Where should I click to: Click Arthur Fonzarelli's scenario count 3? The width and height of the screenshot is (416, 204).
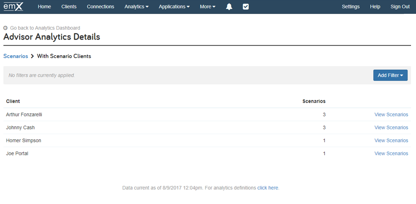(x=324, y=115)
